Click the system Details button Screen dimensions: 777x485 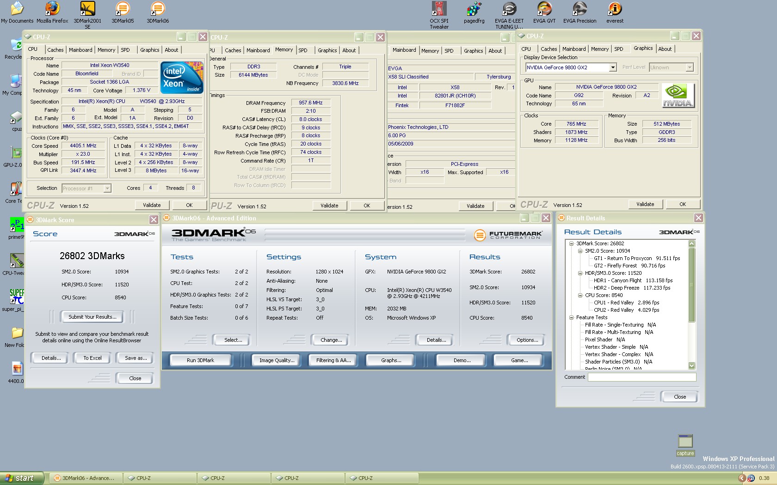436,340
